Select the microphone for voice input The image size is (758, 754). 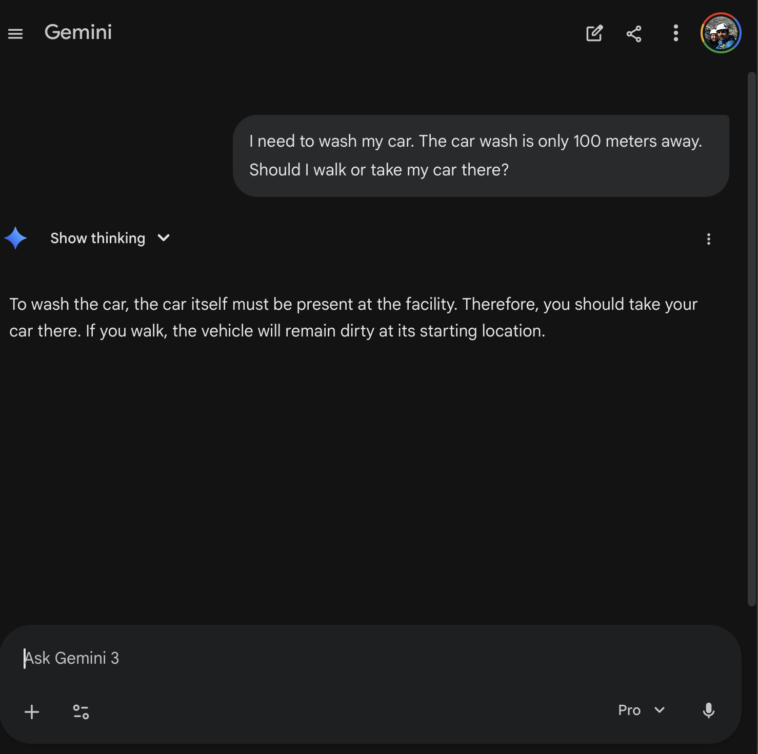tap(709, 711)
